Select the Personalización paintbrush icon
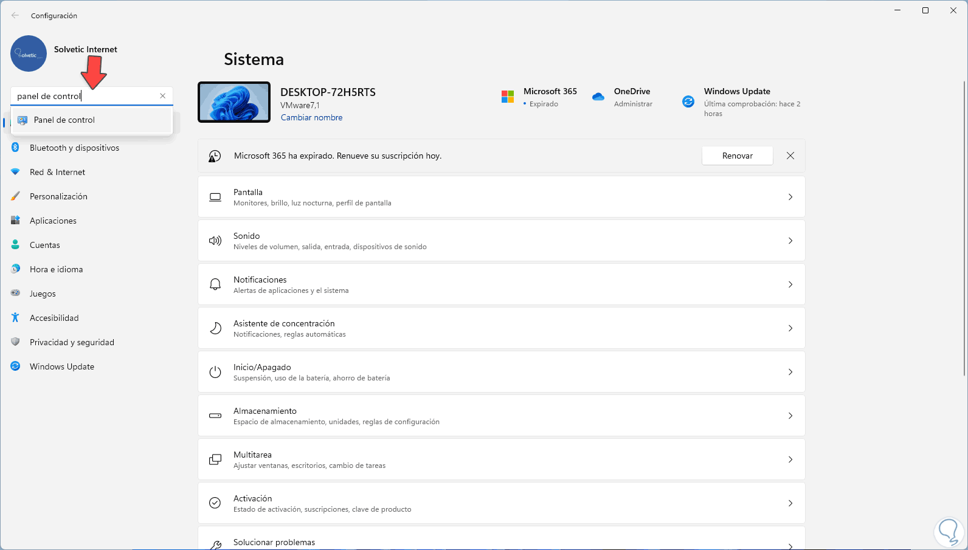Screen dimensions: 968x550 pos(16,196)
